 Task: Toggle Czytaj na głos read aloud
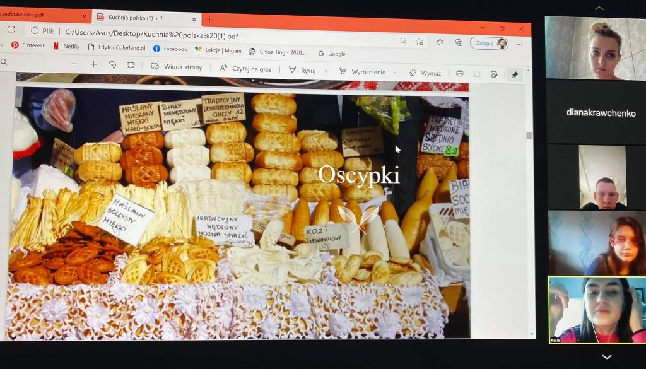coord(245,69)
